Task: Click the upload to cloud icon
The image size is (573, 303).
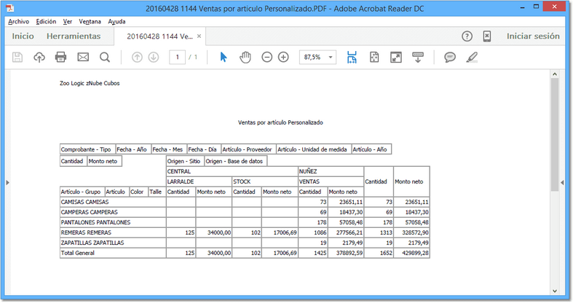Action: coord(39,58)
